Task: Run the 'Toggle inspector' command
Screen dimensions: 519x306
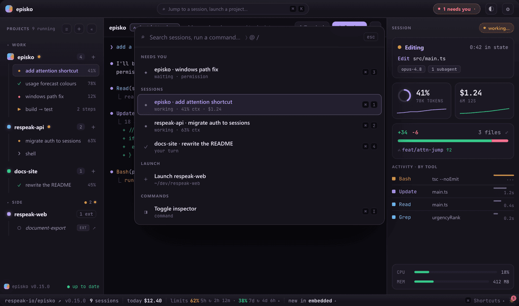Action: [259, 212]
